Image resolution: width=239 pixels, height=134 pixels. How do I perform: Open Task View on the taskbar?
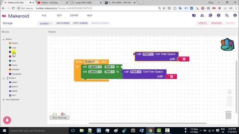click(x=73, y=131)
